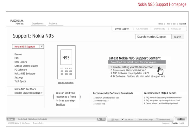Open Getting Started Guides
This screenshot has width=190, height=129.
tap(26, 66)
